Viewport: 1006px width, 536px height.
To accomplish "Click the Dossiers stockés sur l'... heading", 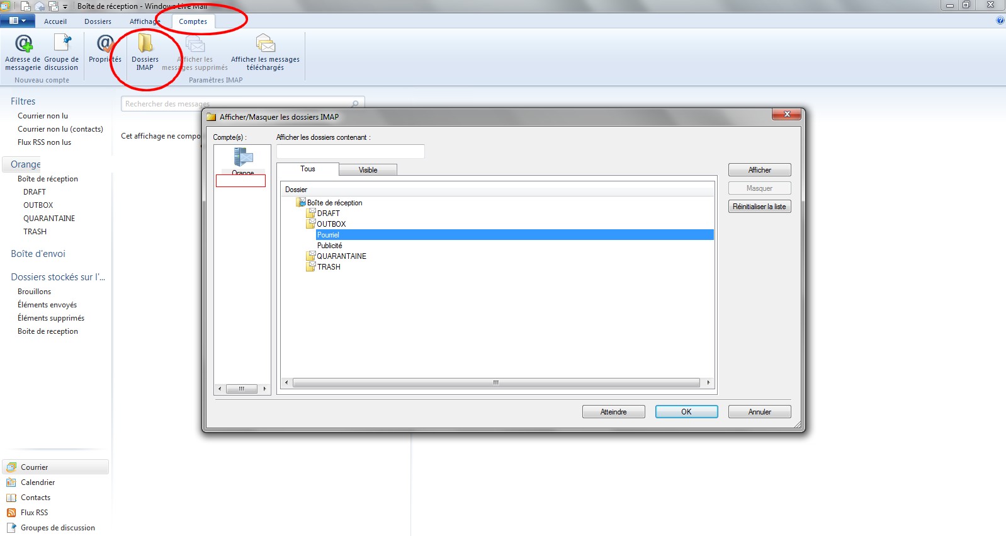I will click(58, 277).
